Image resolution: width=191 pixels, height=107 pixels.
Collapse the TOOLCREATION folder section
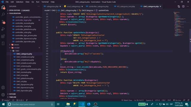point(15,13)
